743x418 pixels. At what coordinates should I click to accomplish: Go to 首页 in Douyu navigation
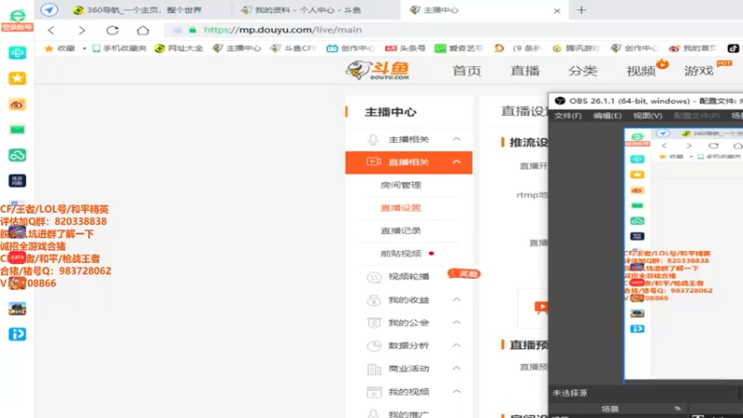click(x=466, y=71)
